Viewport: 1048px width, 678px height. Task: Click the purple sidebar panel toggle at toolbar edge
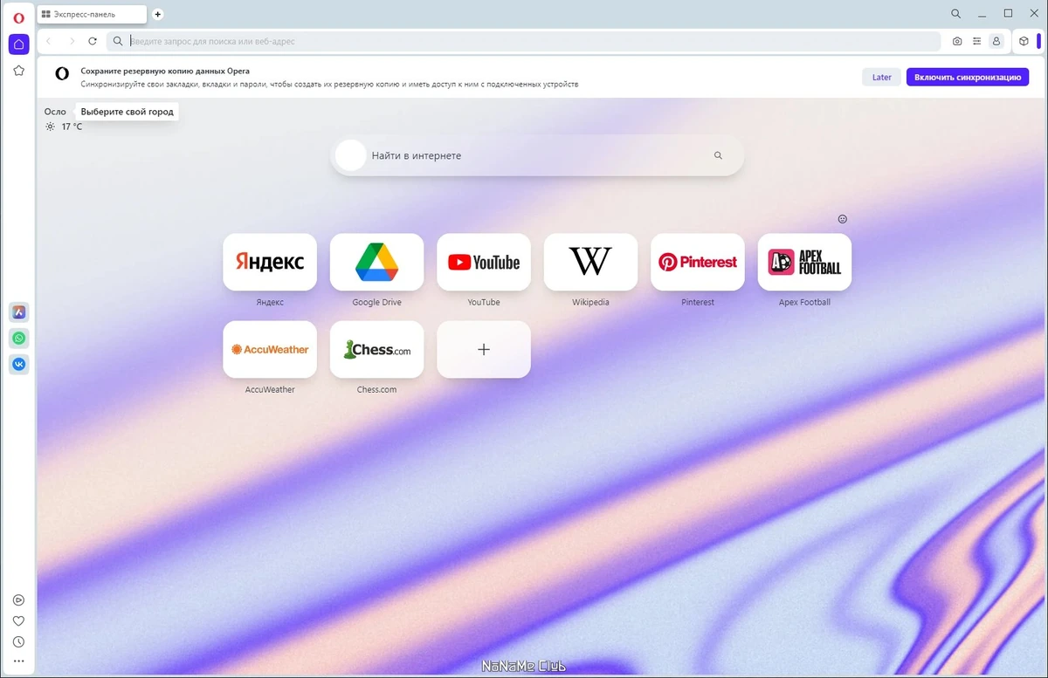coord(1039,41)
